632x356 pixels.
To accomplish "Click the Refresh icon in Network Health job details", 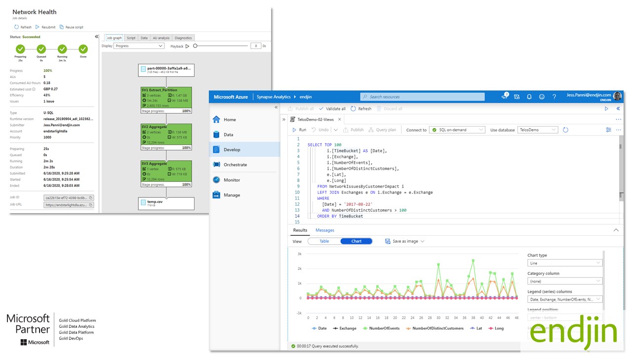I will pyautogui.click(x=16, y=27).
